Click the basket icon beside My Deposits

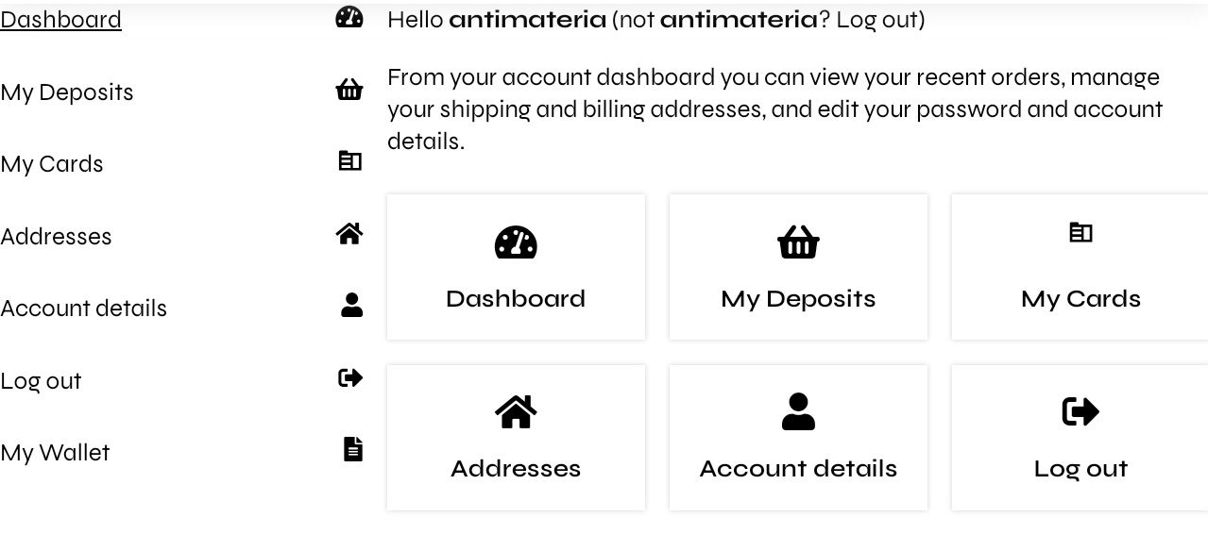pos(349,90)
